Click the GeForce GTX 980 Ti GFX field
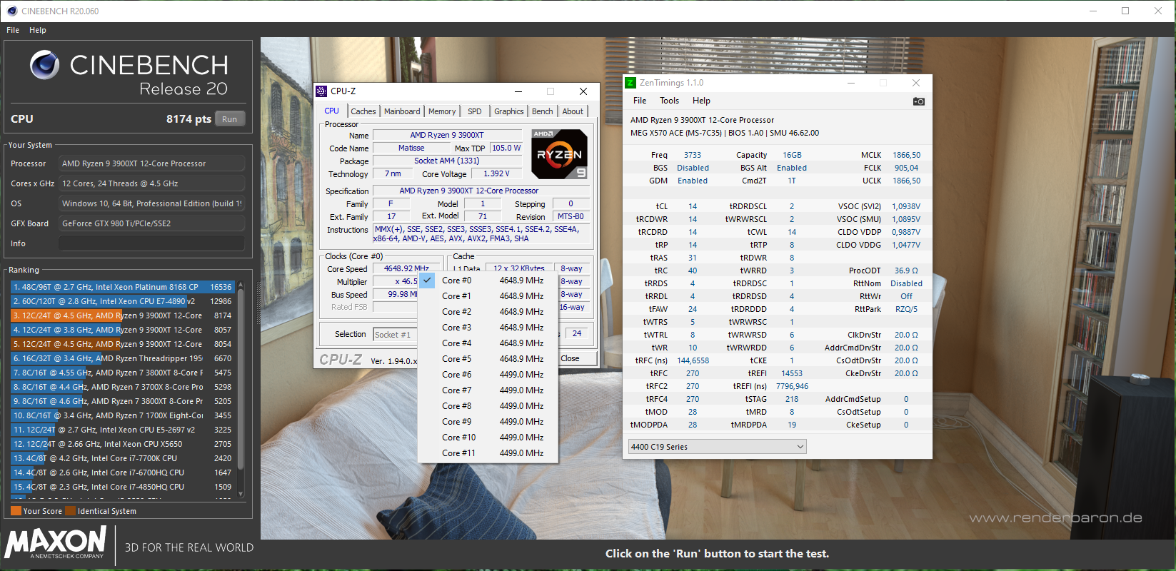This screenshot has width=1176, height=571. coord(151,223)
